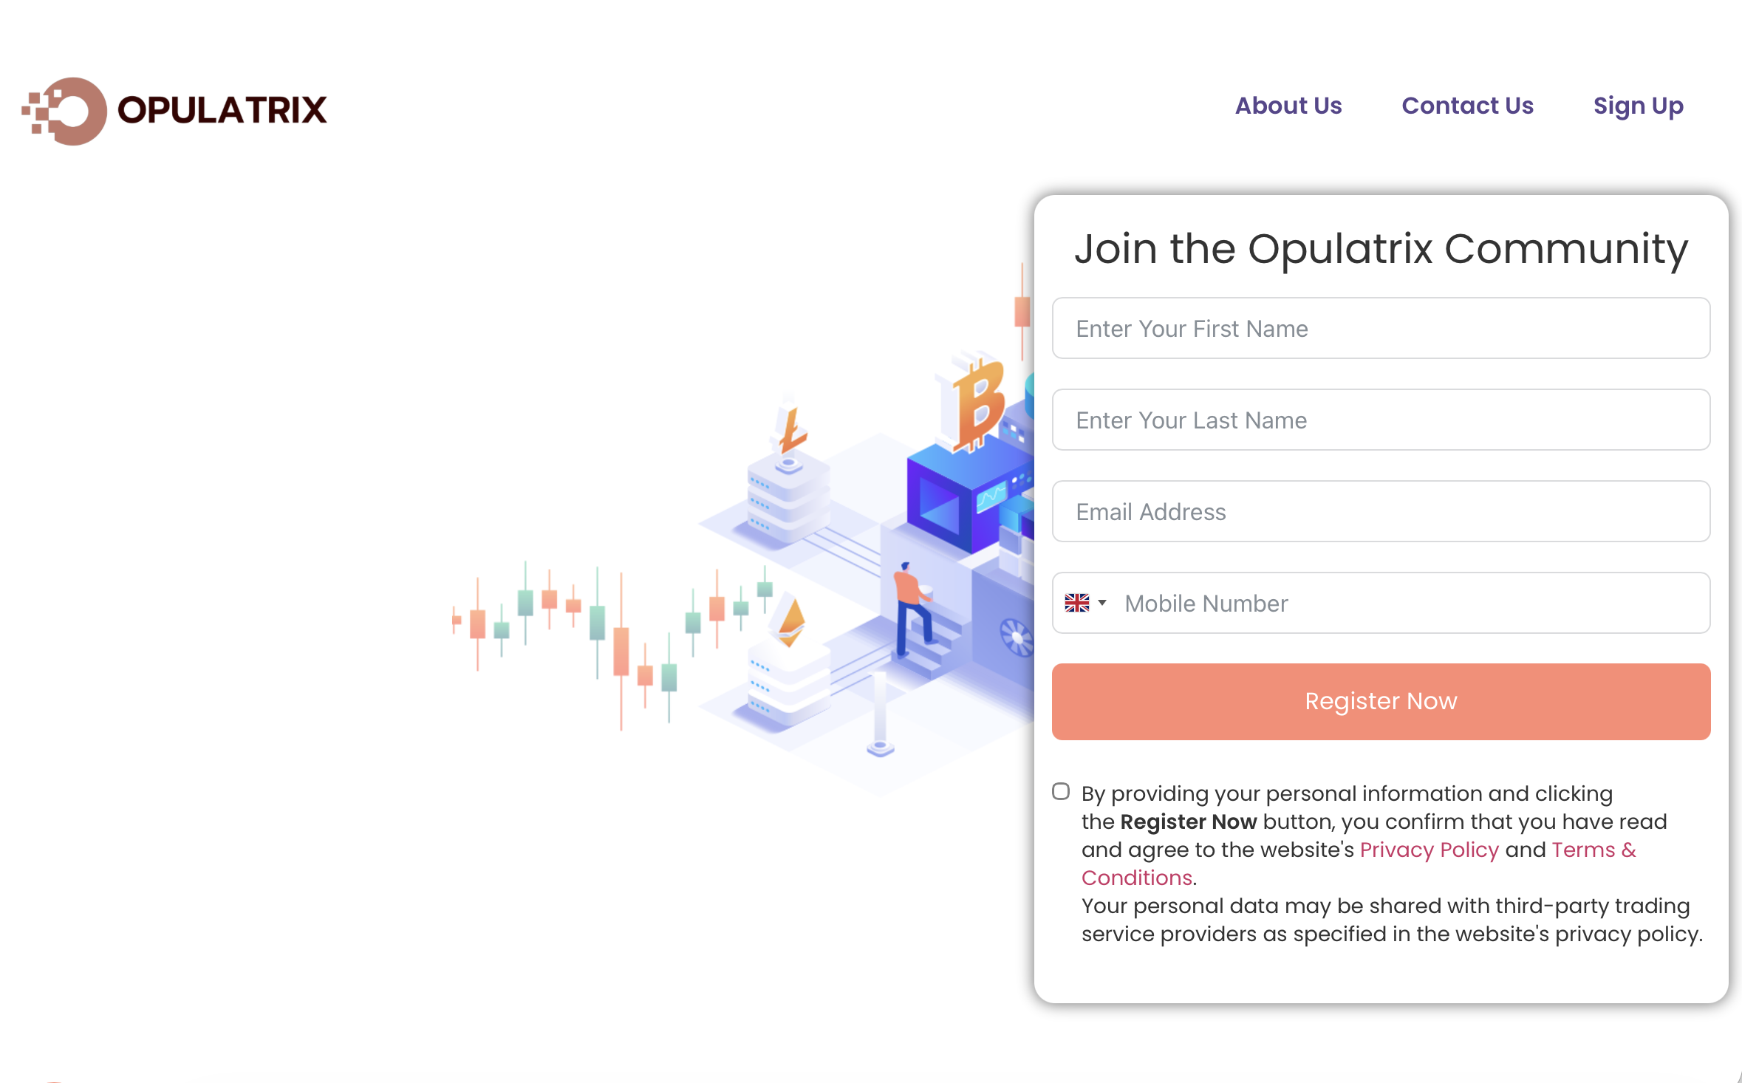
Task: Expand the phone country code dropdown arrow
Action: (x=1102, y=603)
